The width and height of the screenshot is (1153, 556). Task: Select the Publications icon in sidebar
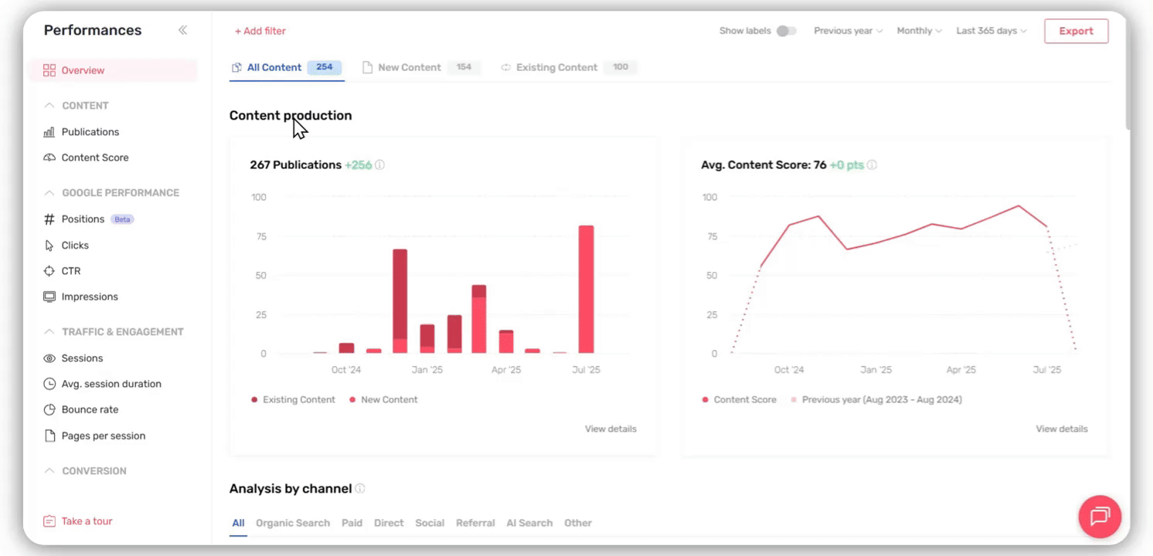(x=49, y=131)
